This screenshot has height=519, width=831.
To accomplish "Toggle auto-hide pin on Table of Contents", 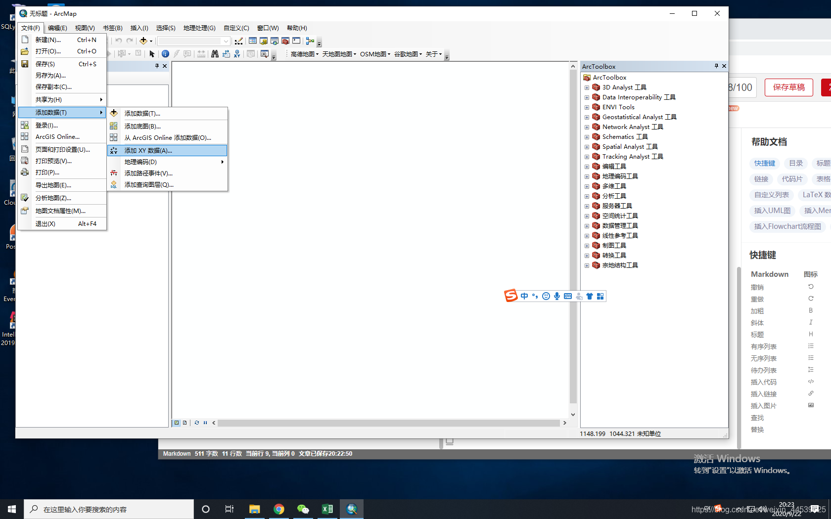I will coord(157,66).
